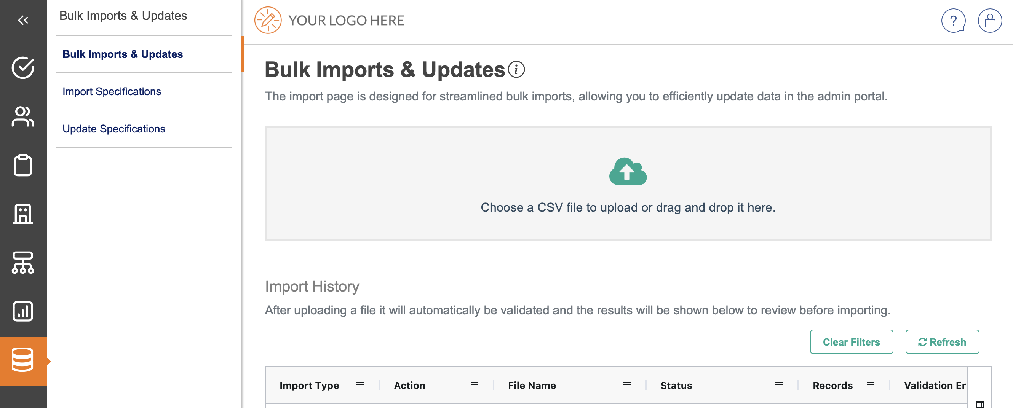The width and height of the screenshot is (1013, 408).
Task: Open Status column filter menu
Action: (x=779, y=385)
